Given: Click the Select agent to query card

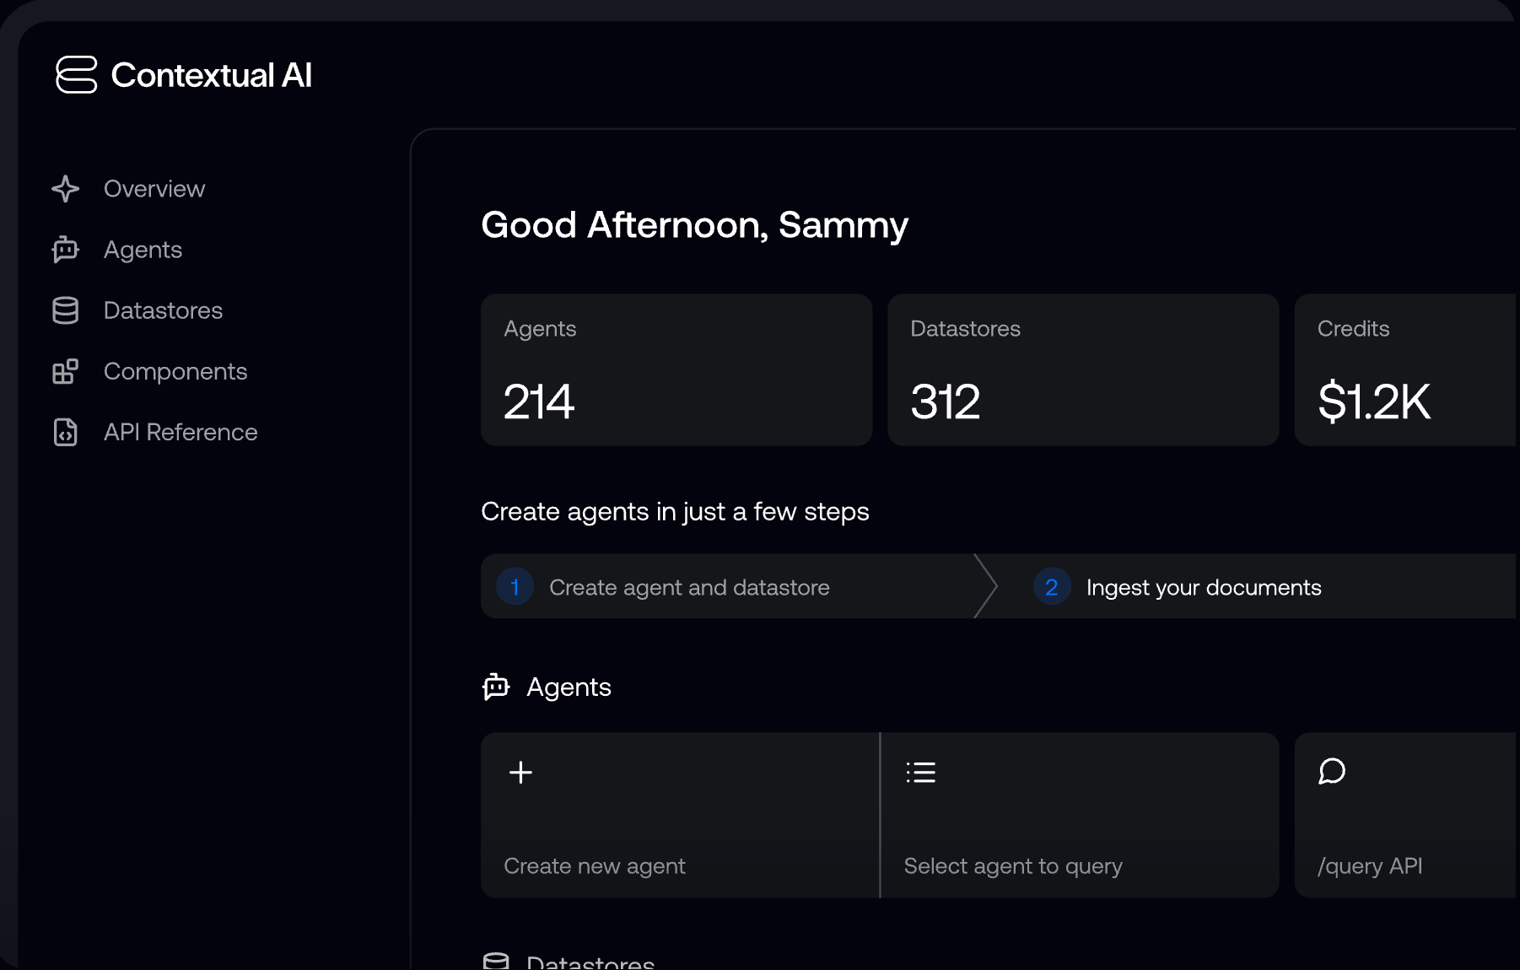Looking at the screenshot, I should pos(1080,815).
